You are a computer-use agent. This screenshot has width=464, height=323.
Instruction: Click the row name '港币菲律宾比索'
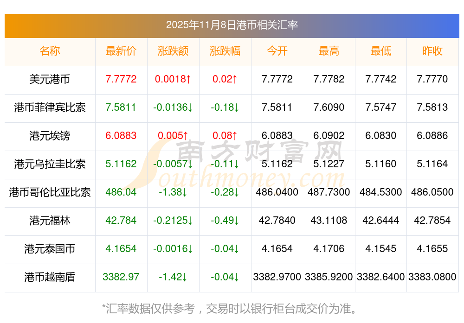click(50, 107)
